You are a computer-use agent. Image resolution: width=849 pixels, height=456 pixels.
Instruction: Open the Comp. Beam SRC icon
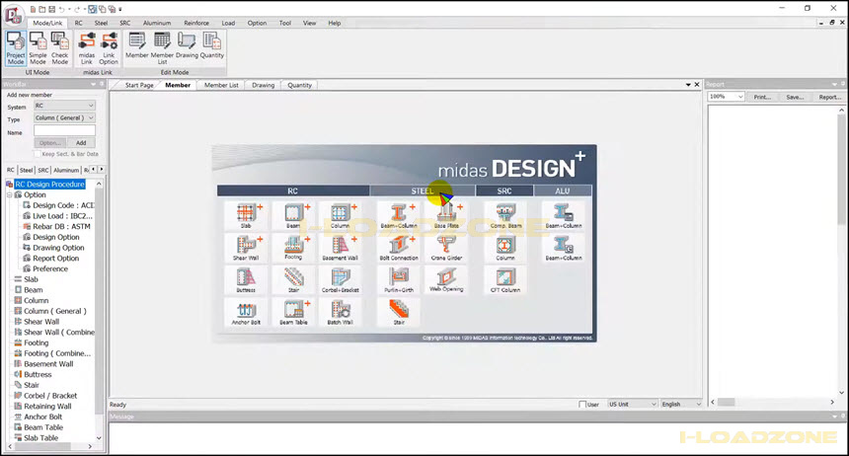pyautogui.click(x=505, y=215)
